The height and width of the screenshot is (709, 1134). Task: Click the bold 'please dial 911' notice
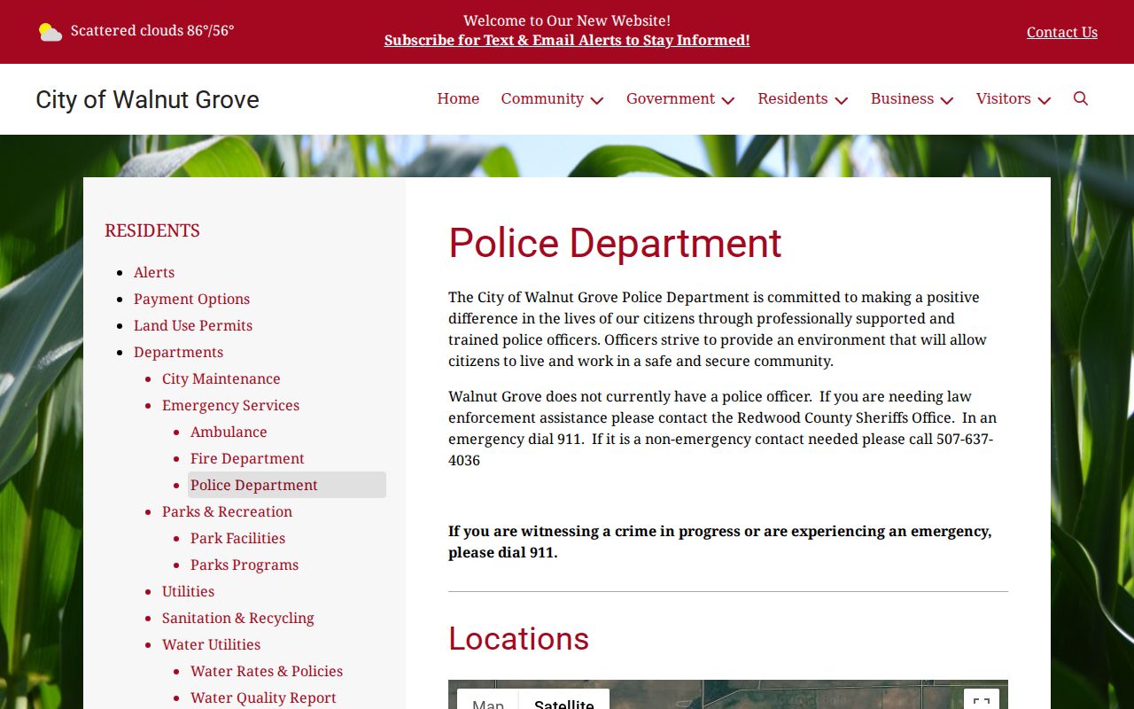click(502, 552)
